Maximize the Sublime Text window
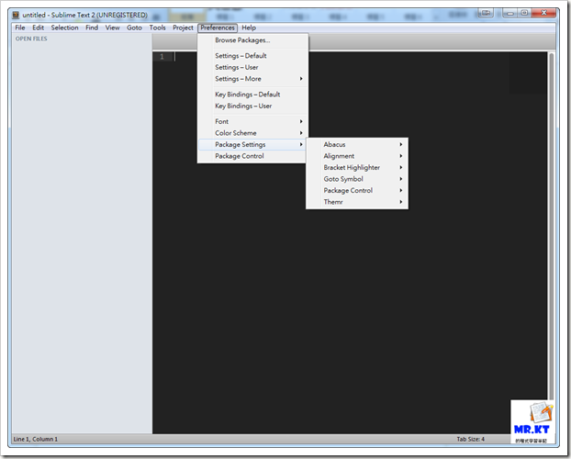 [x=524, y=13]
